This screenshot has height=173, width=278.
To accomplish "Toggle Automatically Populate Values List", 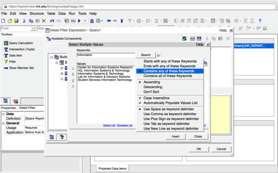I will (170, 103).
